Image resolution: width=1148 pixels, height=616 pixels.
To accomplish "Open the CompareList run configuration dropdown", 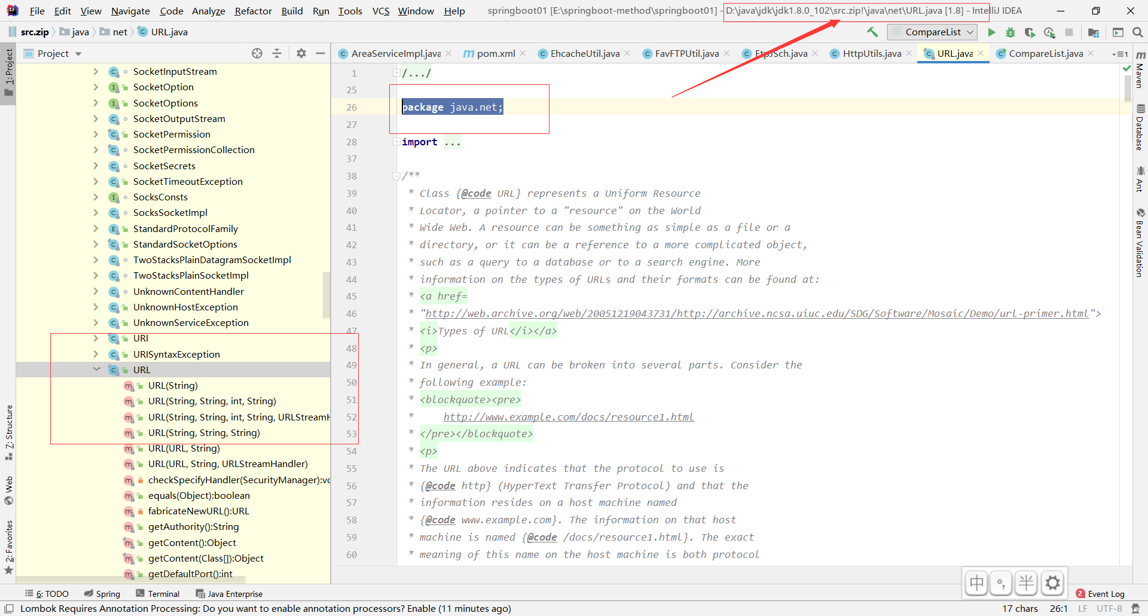I will point(970,32).
